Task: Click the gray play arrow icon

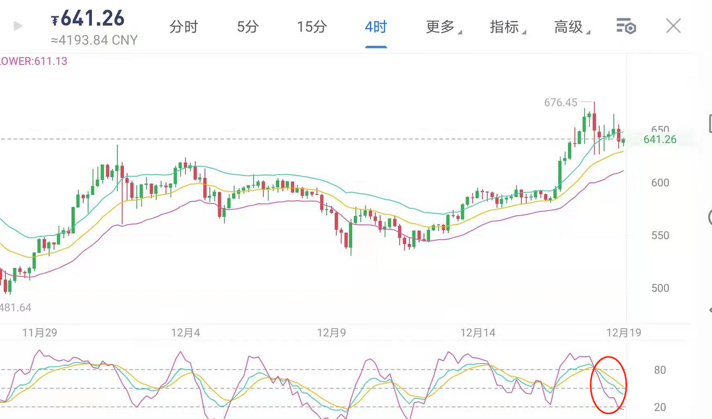Action: pos(18,26)
